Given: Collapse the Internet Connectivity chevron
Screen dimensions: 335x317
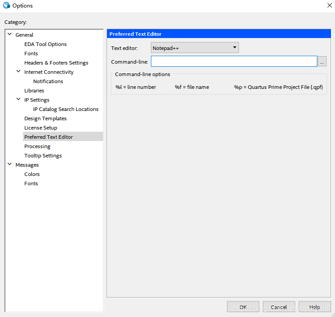Looking at the screenshot, I should 19,71.
